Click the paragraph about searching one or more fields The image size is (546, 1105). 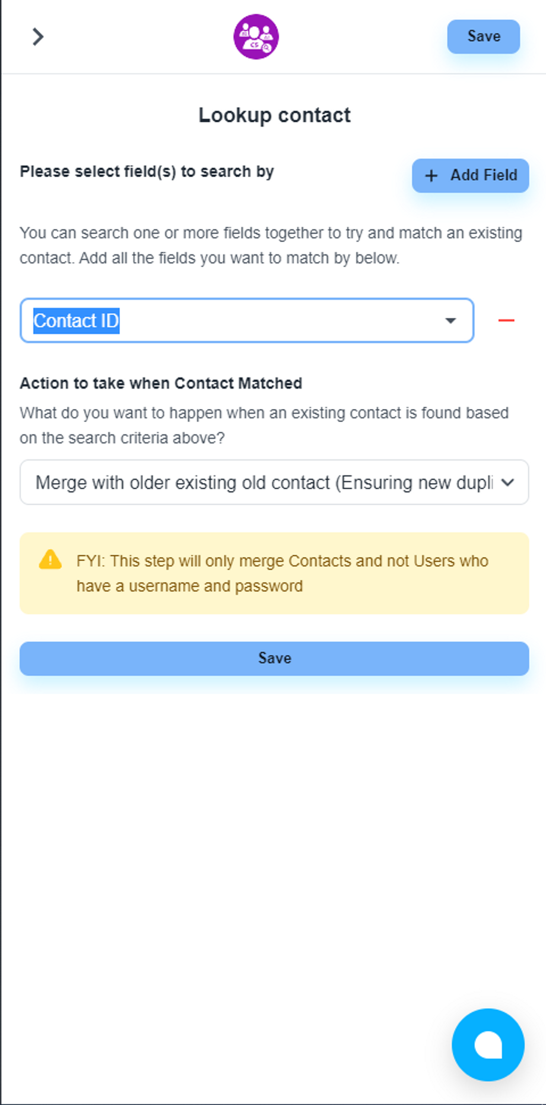(271, 245)
